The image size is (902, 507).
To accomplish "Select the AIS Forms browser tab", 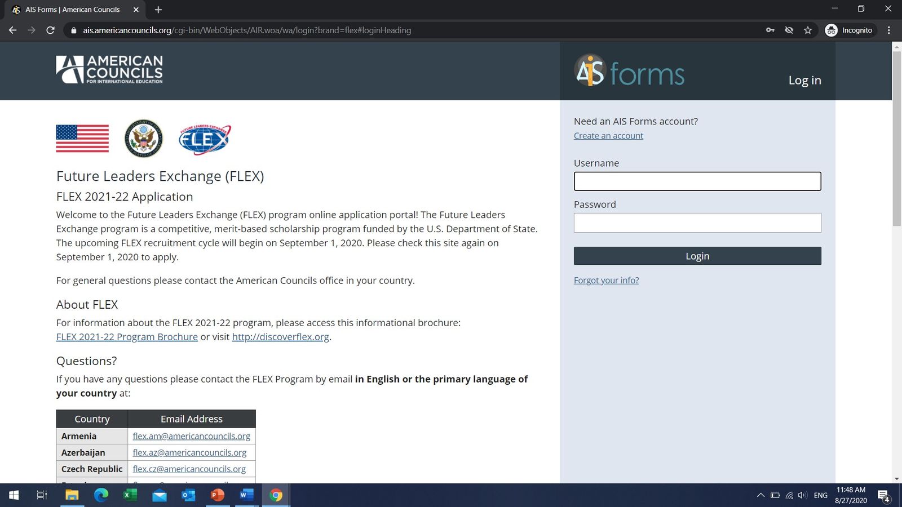I will (72, 10).
